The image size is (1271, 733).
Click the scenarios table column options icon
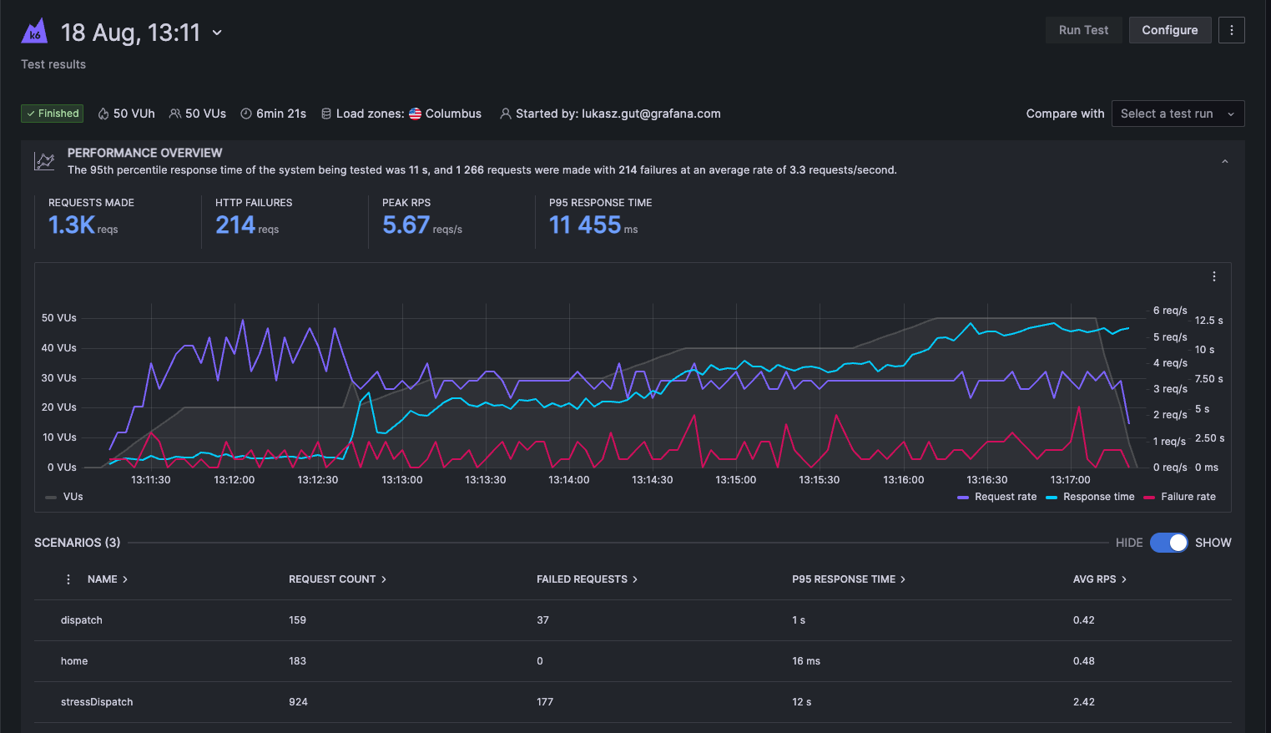point(68,579)
